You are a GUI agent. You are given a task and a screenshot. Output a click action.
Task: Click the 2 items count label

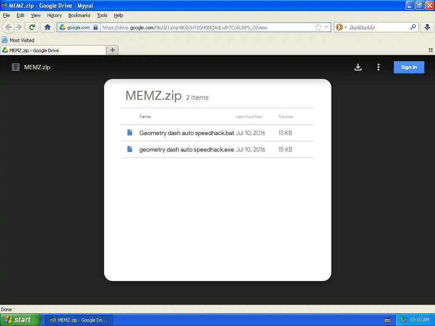point(197,98)
